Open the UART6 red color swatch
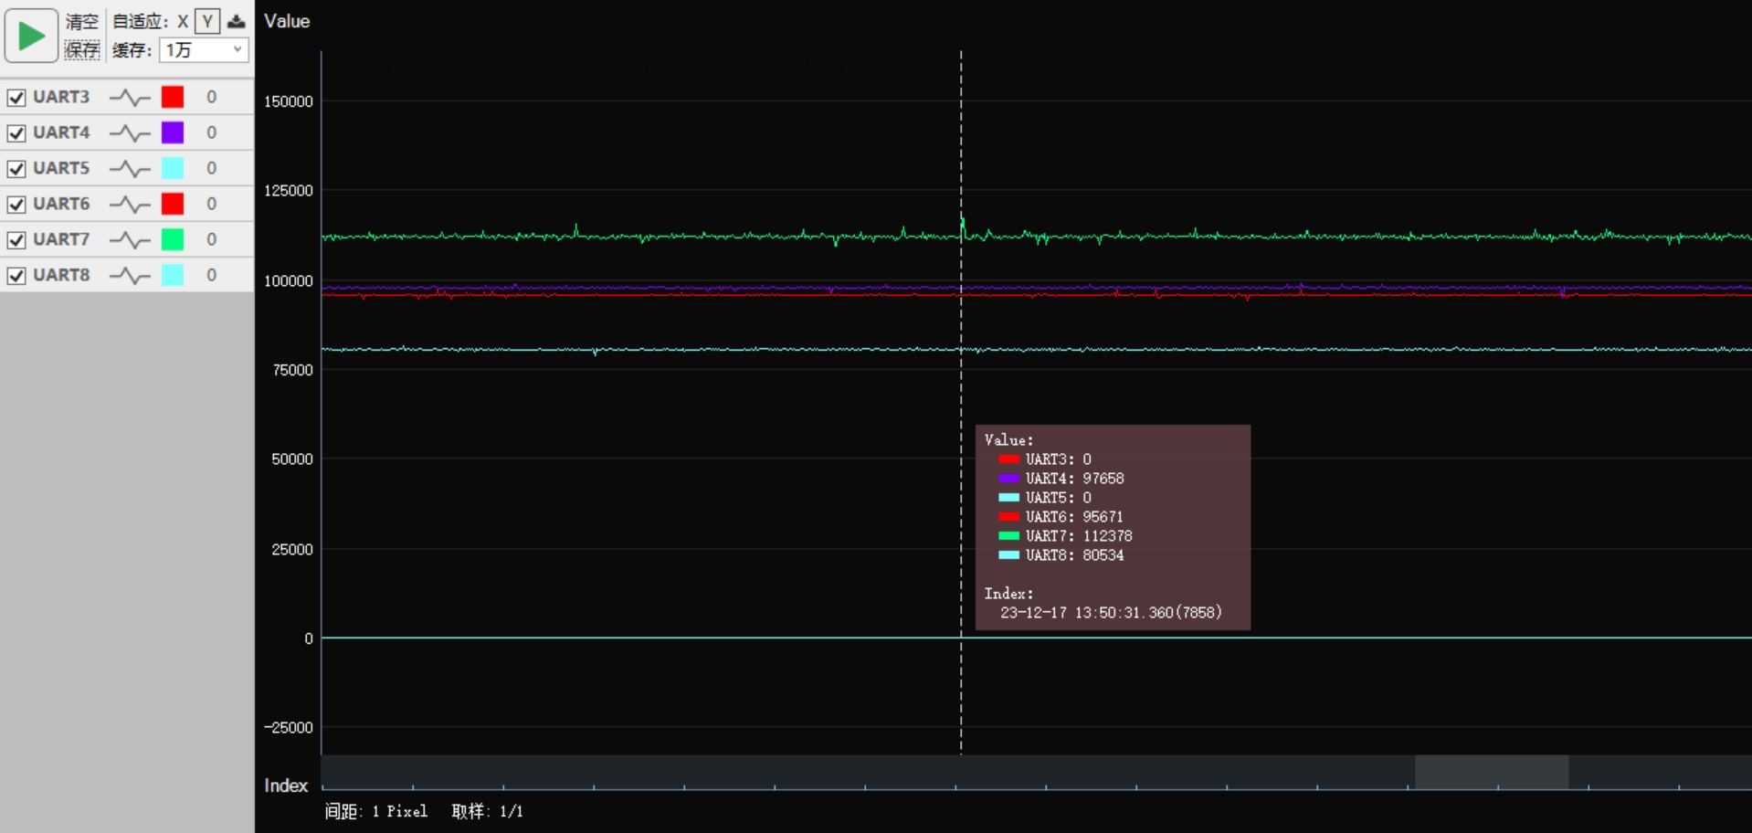This screenshot has height=833, width=1752. (173, 204)
